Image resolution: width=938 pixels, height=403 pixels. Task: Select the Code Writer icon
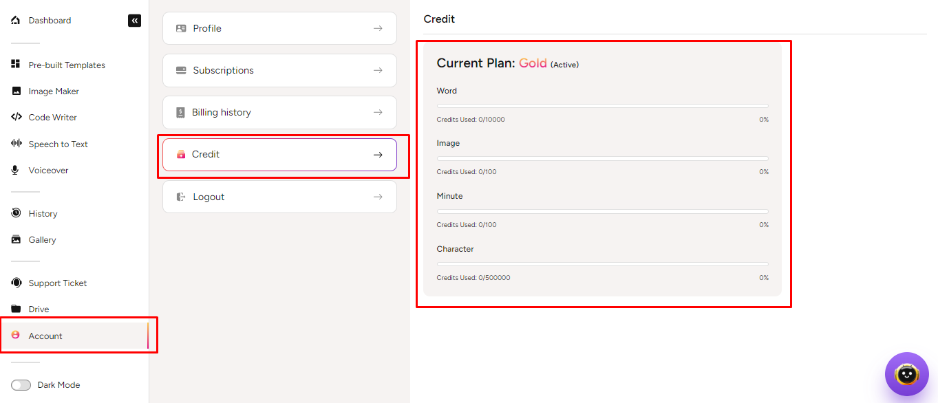point(16,117)
